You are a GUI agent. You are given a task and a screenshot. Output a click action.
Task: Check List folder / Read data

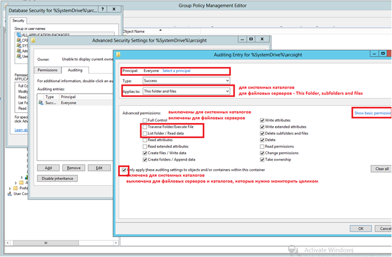(x=145, y=133)
